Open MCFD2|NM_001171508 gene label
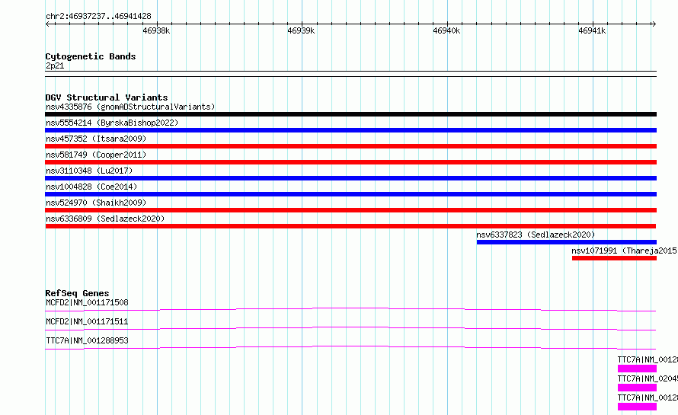 (x=87, y=302)
